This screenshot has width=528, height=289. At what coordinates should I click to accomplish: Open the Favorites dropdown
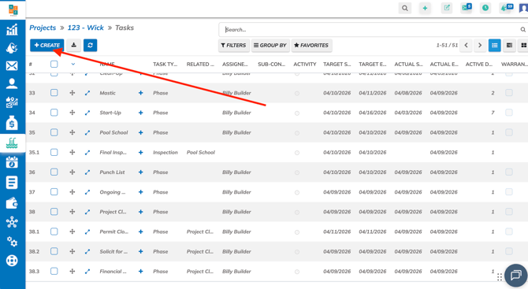tap(311, 46)
